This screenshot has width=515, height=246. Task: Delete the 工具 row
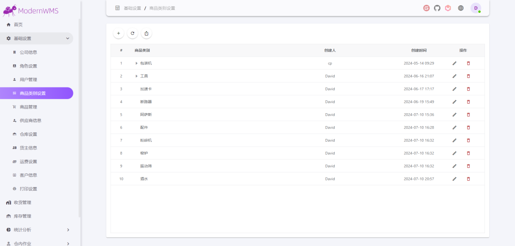(468, 76)
